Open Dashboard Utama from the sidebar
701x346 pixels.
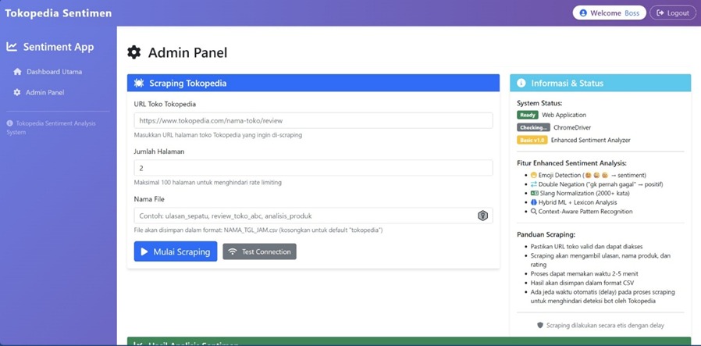(x=54, y=72)
